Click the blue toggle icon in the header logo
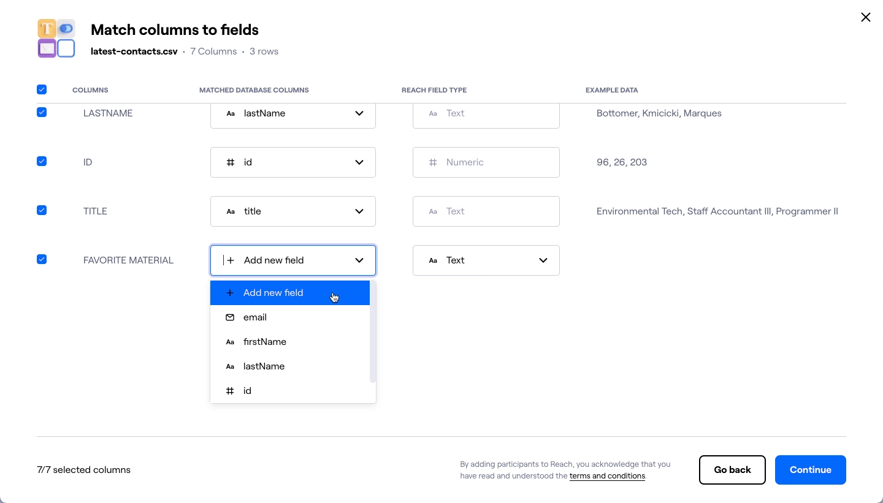This screenshot has width=883, height=503. (x=66, y=28)
